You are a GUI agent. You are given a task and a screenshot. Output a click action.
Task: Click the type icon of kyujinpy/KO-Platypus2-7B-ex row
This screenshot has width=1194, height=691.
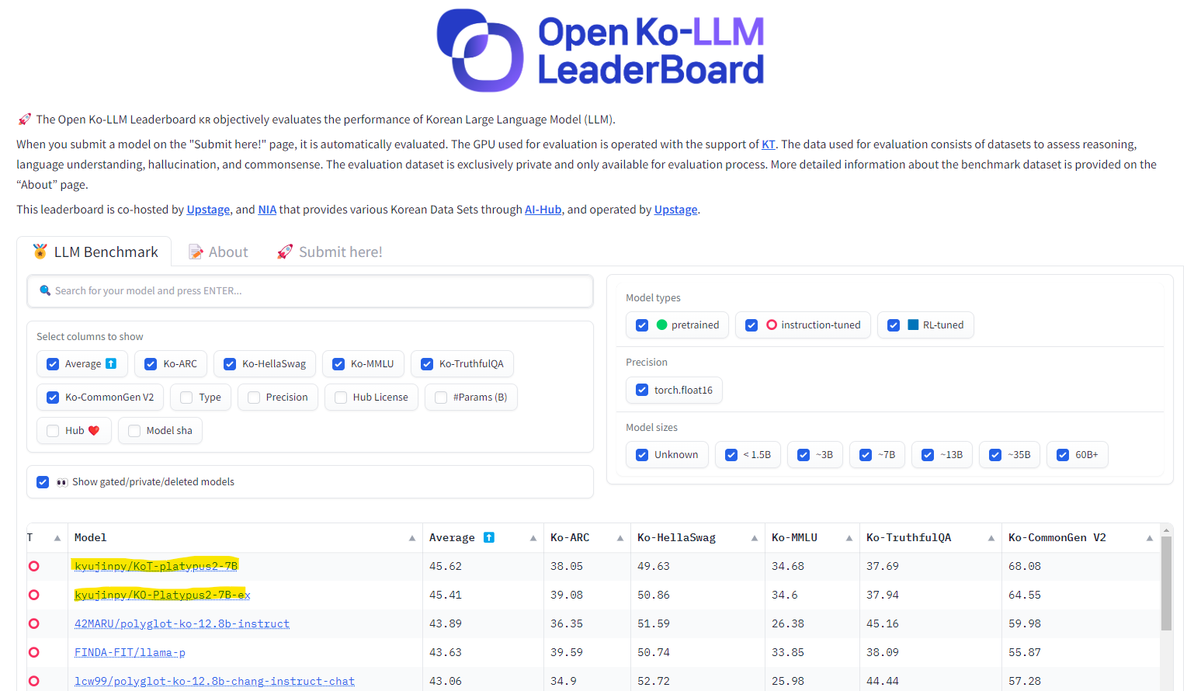point(33,595)
